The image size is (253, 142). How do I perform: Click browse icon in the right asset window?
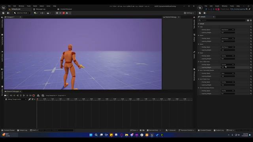point(205,13)
